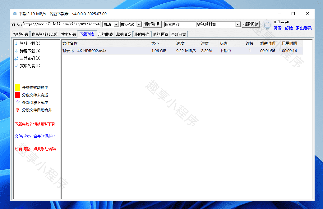Select 合并转码(0) in the sidebar
Image resolution: width=323 pixels, height=209 pixels.
coord(30,58)
